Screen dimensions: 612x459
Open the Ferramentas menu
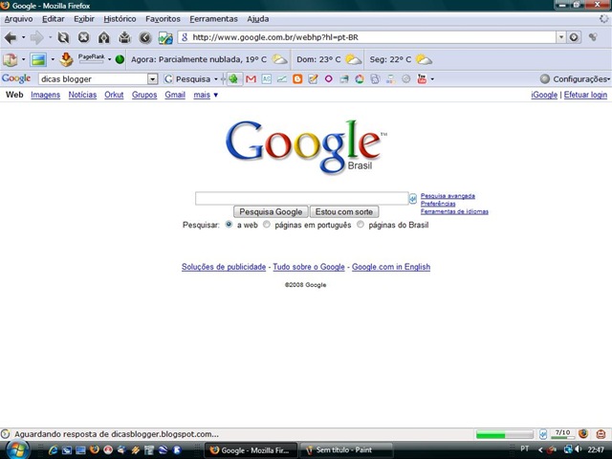213,18
